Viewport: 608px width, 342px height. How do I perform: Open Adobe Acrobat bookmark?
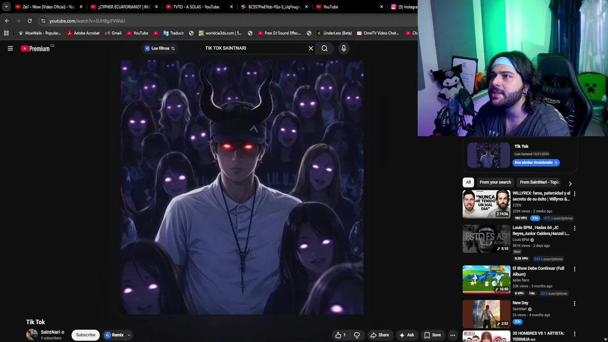tap(83, 33)
